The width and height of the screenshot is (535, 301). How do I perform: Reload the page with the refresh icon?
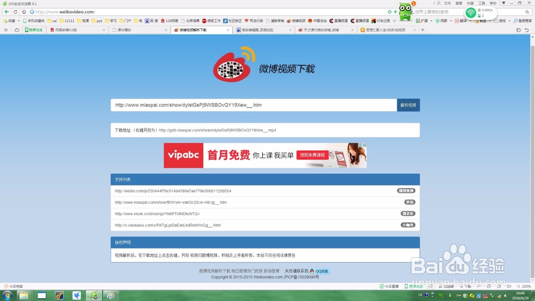[16, 12]
